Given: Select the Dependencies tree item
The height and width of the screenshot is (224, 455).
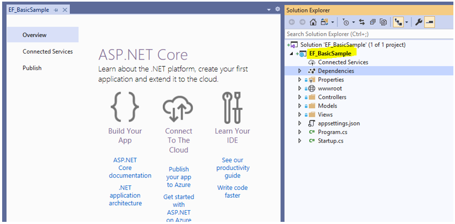Looking at the screenshot, I should (336, 71).
